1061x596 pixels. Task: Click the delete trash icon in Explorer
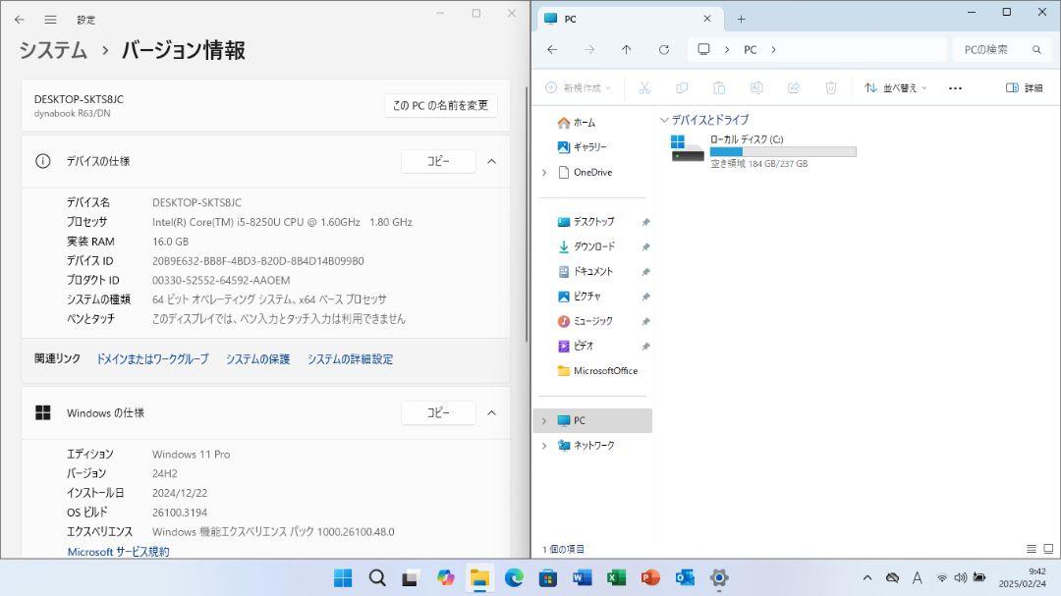[x=831, y=88]
